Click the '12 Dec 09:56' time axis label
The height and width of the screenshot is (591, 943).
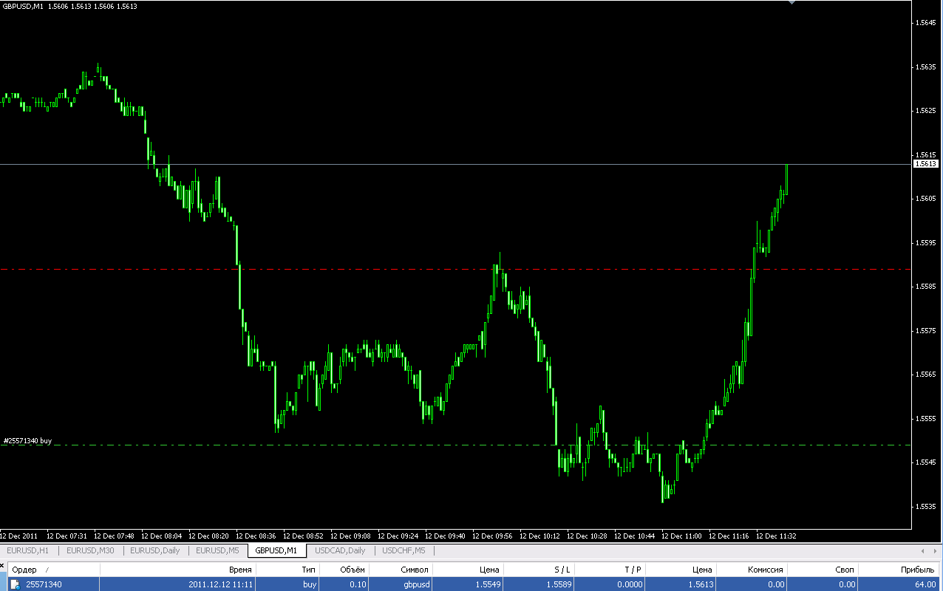click(x=493, y=536)
